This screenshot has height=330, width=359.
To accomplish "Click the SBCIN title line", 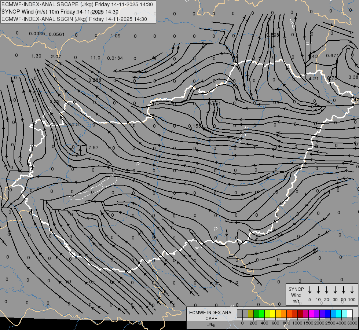I will (x=74, y=19).
